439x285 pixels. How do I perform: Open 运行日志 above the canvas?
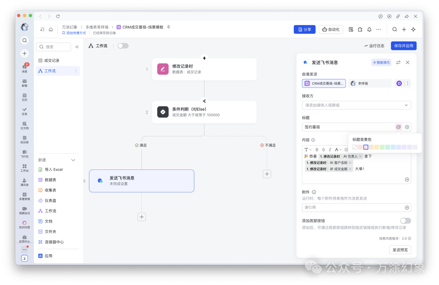point(374,46)
